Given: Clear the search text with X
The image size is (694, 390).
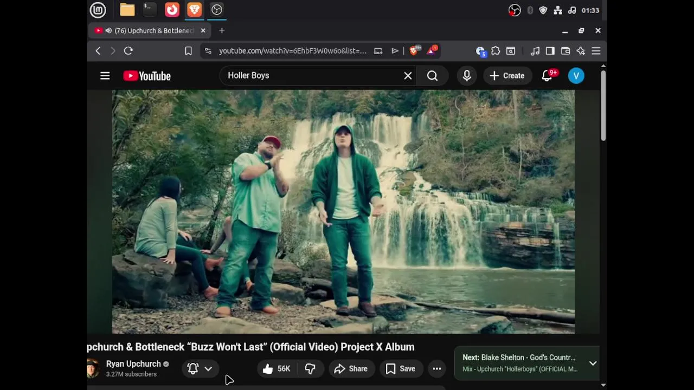Looking at the screenshot, I should coord(408,76).
